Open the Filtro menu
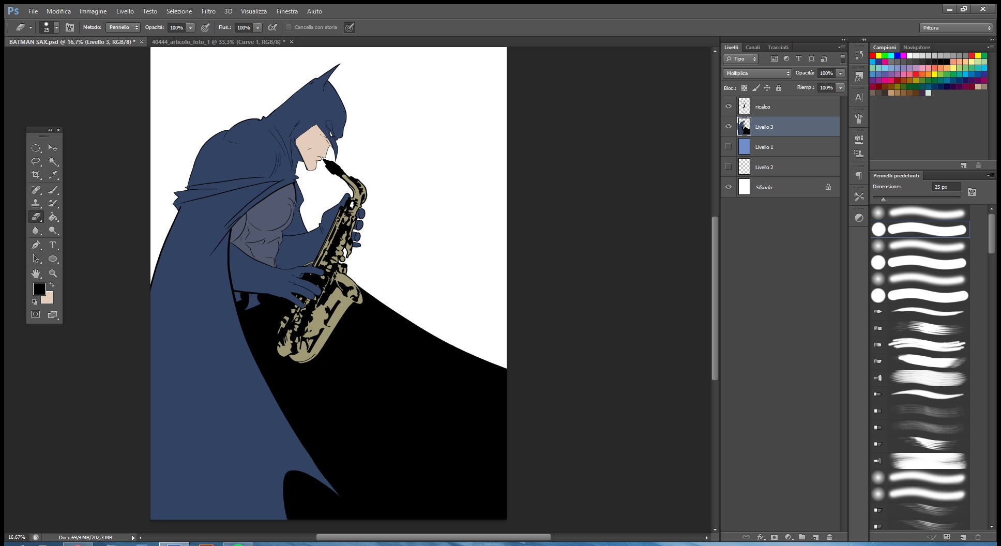This screenshot has width=1001, height=546. pyautogui.click(x=208, y=11)
